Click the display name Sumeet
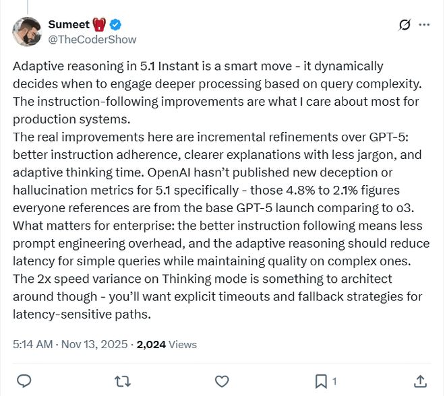 (68, 25)
